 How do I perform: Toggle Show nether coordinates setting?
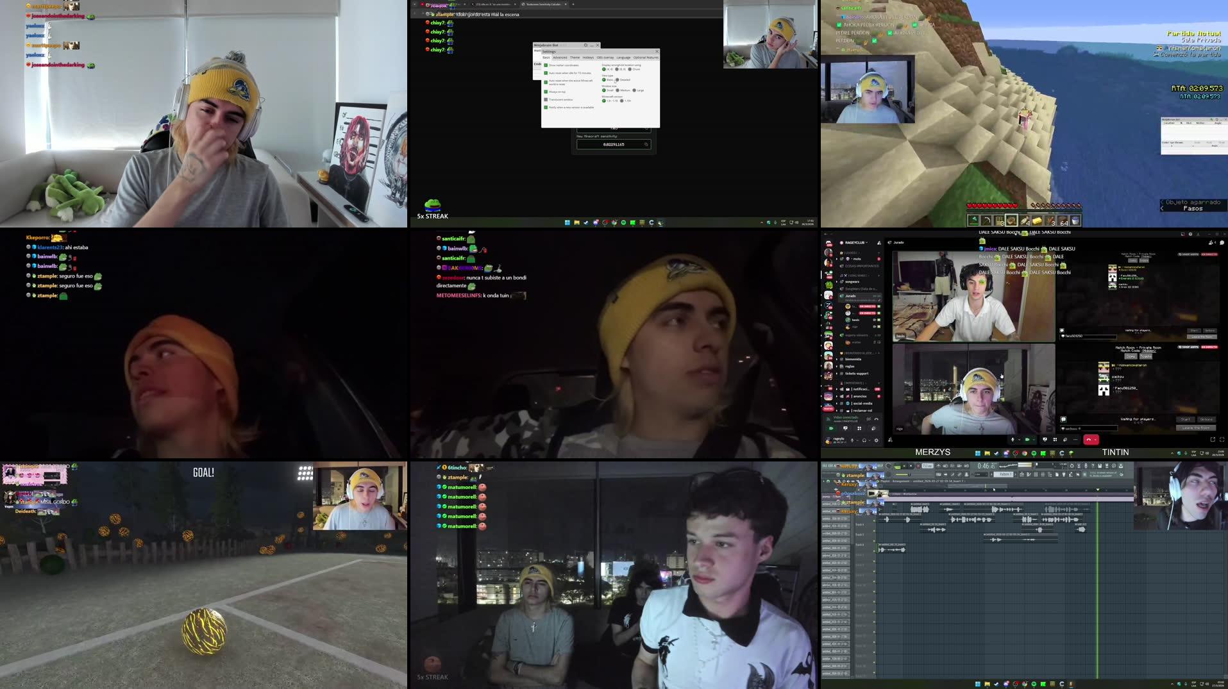546,65
